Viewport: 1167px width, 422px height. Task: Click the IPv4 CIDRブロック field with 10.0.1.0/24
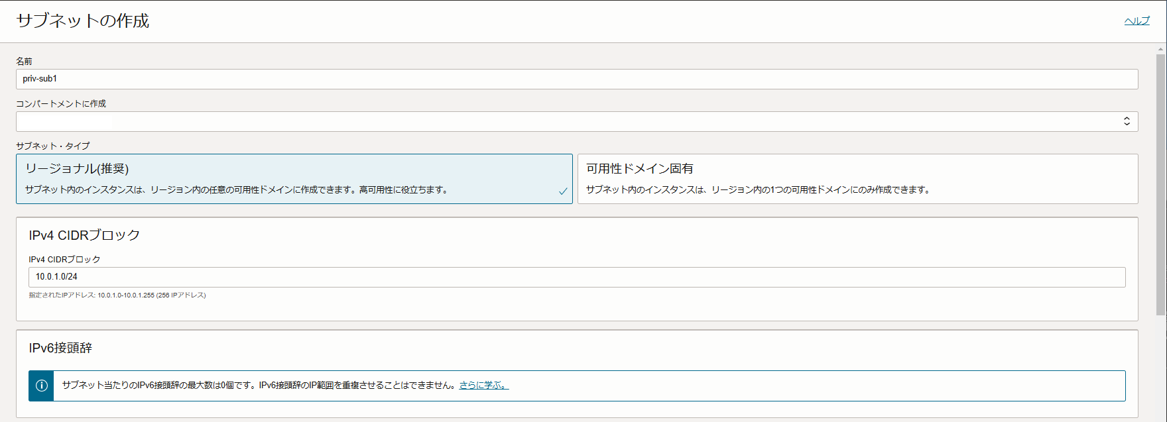(x=577, y=277)
